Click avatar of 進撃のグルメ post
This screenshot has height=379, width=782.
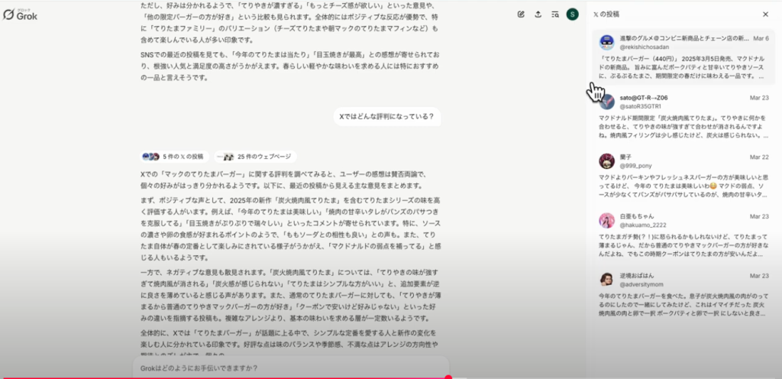coord(606,42)
